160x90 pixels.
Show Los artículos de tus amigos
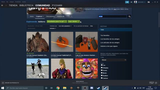tap(110, 42)
